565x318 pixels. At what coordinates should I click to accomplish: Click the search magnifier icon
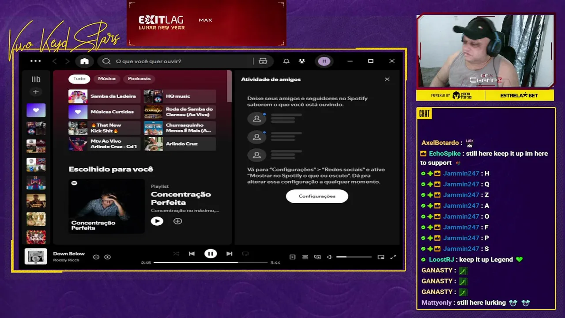tap(106, 61)
